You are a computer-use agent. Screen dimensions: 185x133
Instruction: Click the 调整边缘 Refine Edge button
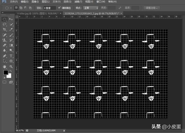152,8
